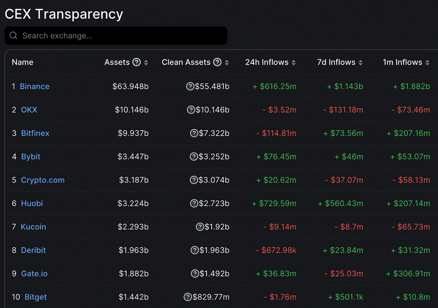Select OKX 7d inflow - $131.18m
This screenshot has height=308, width=438.
click(x=343, y=110)
